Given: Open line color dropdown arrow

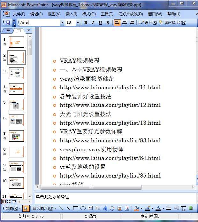Looking at the screenshot, I should (x=152, y=209).
